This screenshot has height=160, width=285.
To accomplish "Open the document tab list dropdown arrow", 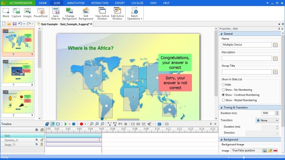I will tap(279, 24).
